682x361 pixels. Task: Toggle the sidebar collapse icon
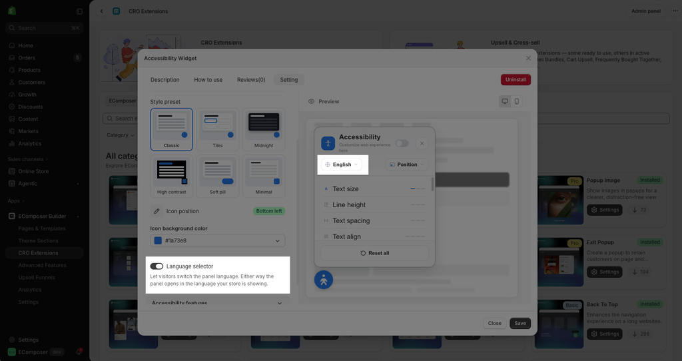79,11
